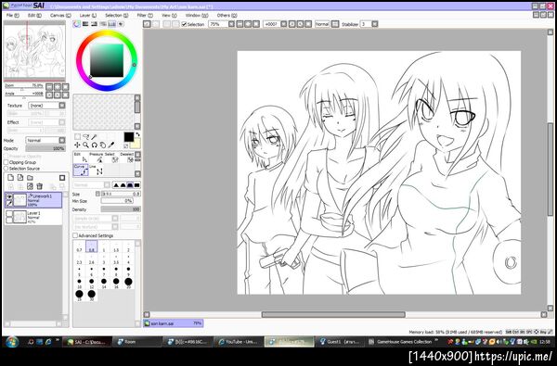Screen dimensions: 557x366
Task: Enable the Clipping Group checkbox
Action: (x=6, y=162)
